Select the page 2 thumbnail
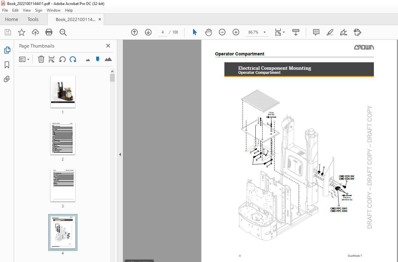 63,138
